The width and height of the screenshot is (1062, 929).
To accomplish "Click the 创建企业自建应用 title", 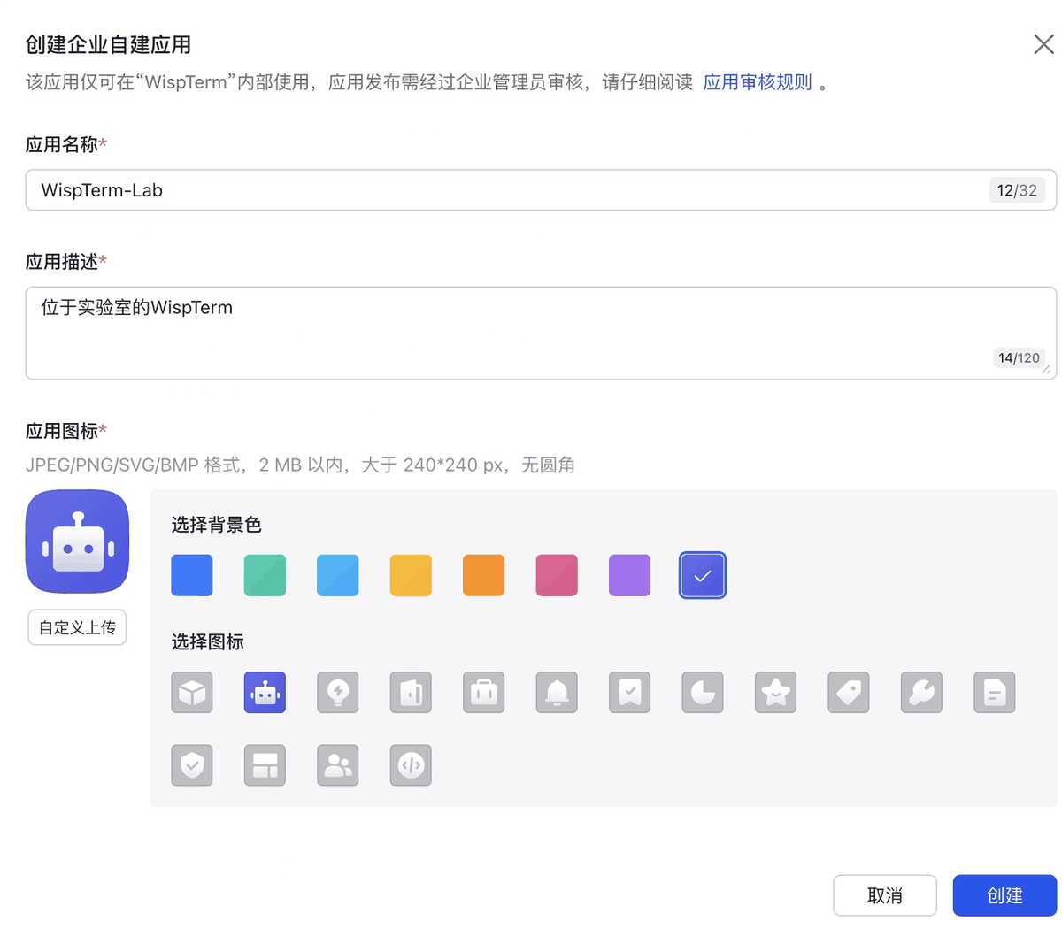I will pos(109,44).
